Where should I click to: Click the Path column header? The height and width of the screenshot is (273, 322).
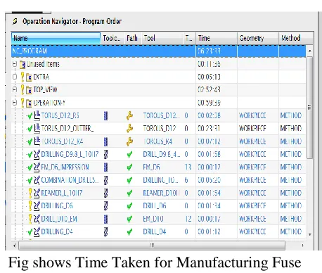[x=133, y=38]
